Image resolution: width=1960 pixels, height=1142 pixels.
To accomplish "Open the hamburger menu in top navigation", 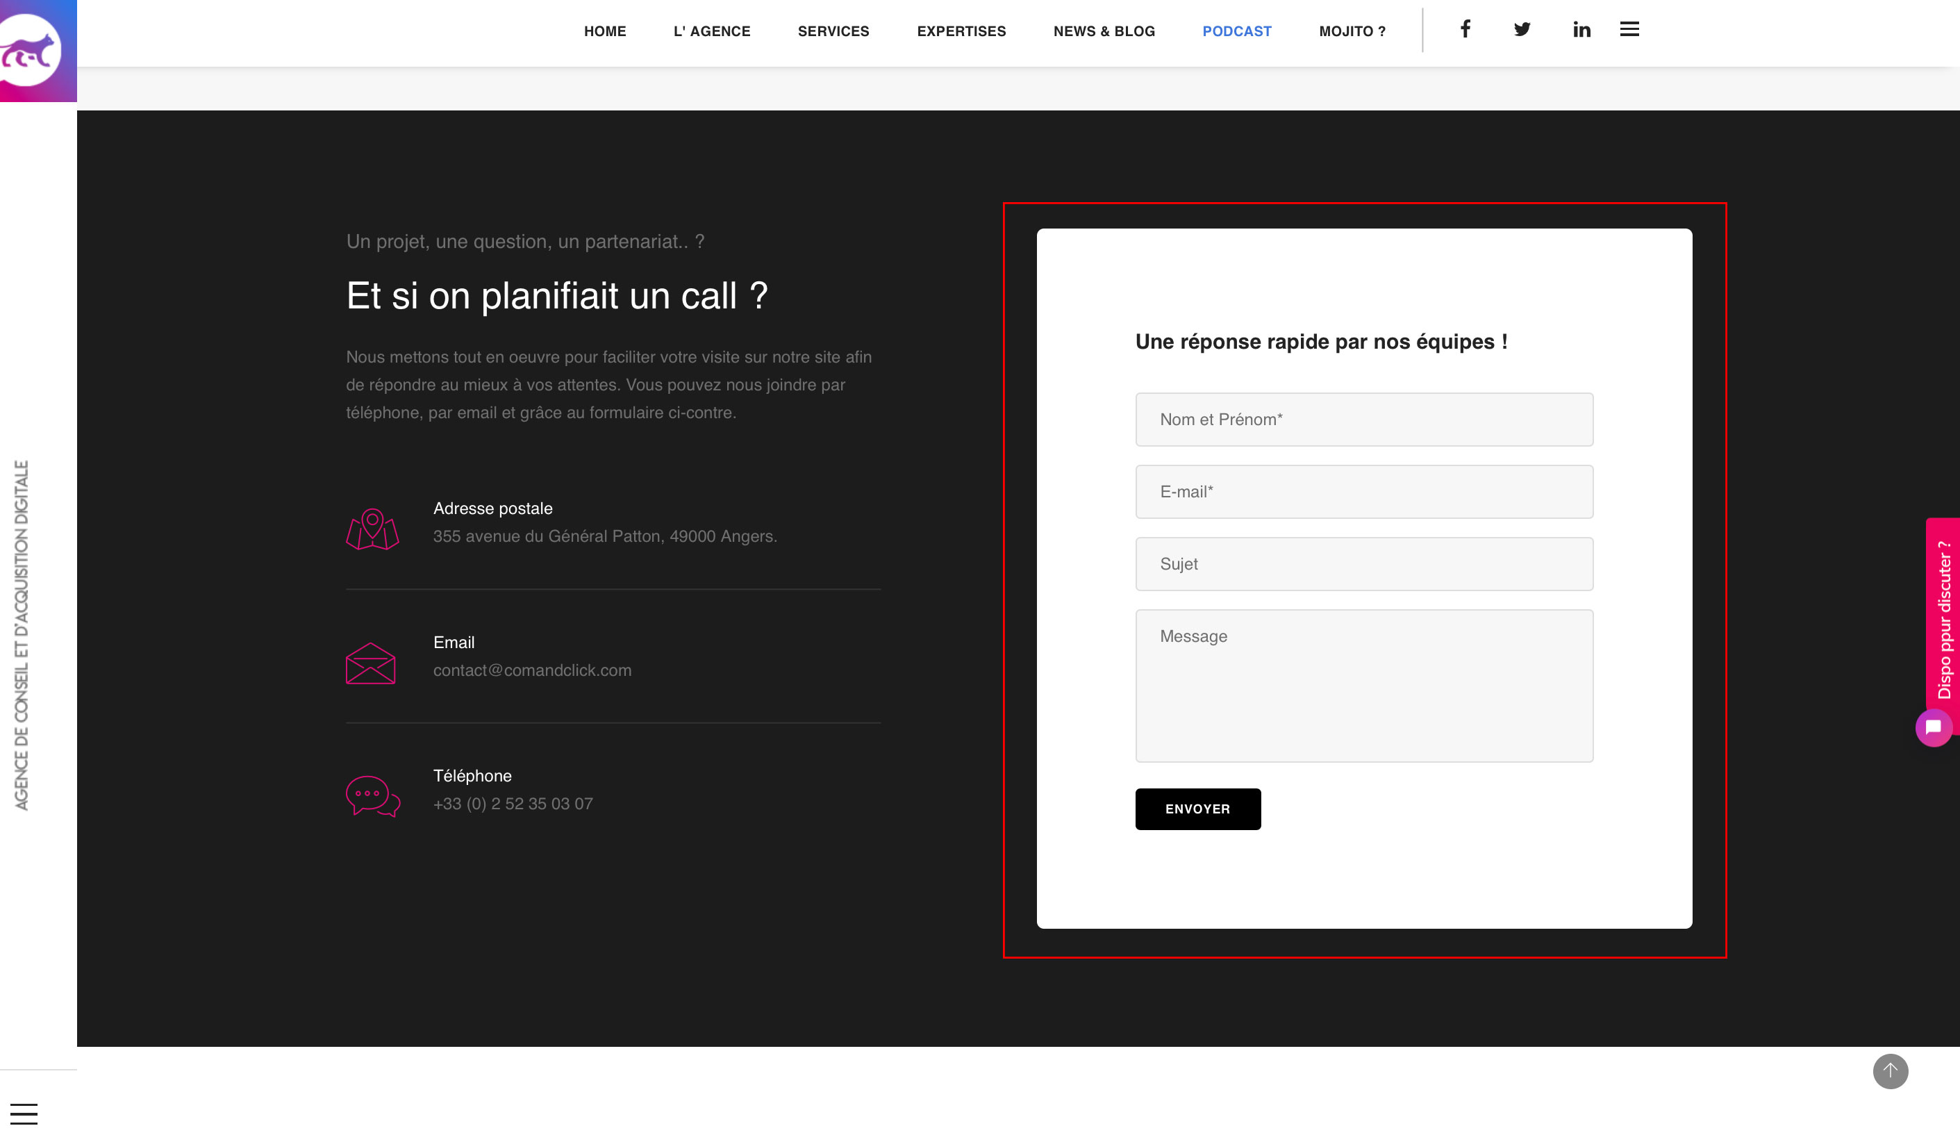I will click(x=1629, y=30).
